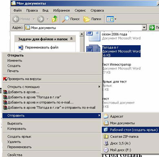This screenshot has height=157, width=159.
Task: Click the scroll up arrow of task pane
Action: [82, 34]
